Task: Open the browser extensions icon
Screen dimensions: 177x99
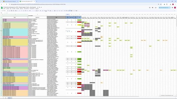Action: coord(167,4)
